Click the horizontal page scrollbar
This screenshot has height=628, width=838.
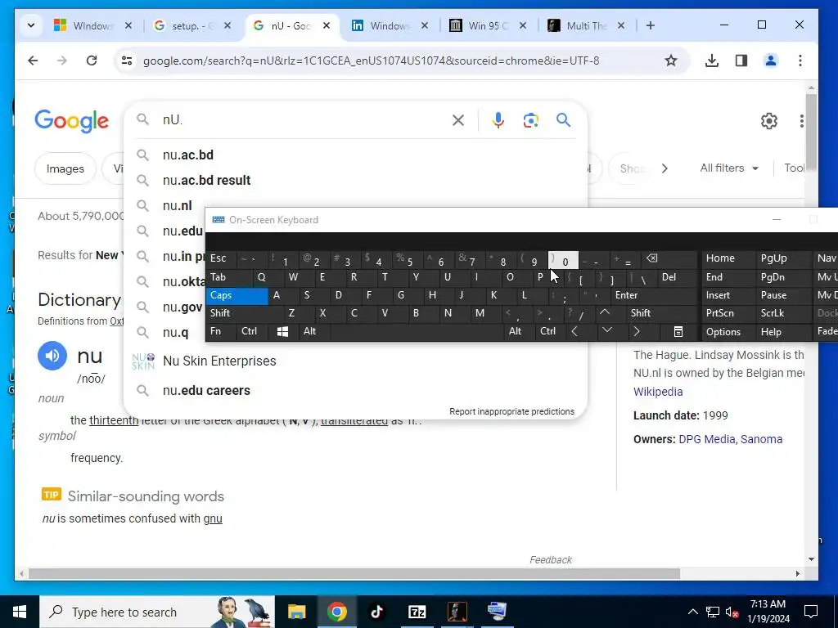pyautogui.click(x=354, y=574)
